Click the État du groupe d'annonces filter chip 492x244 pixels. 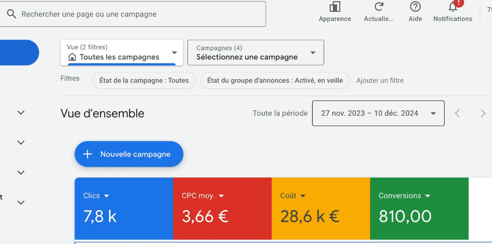[275, 80]
